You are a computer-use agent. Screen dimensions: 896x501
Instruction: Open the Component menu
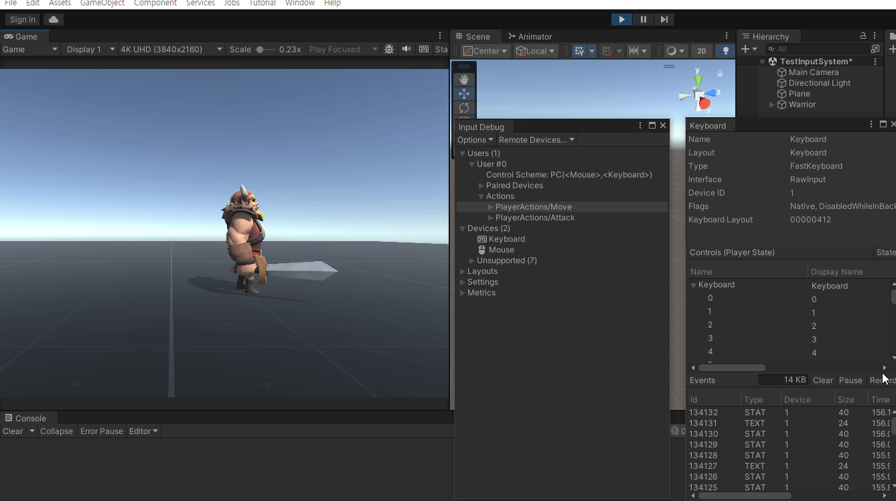pos(155,3)
